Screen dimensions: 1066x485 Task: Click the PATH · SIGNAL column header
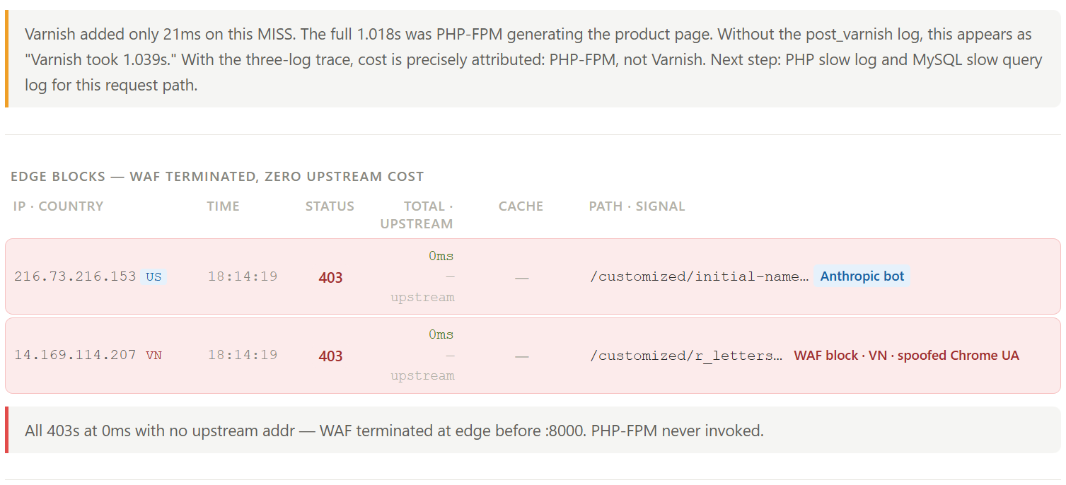point(637,206)
